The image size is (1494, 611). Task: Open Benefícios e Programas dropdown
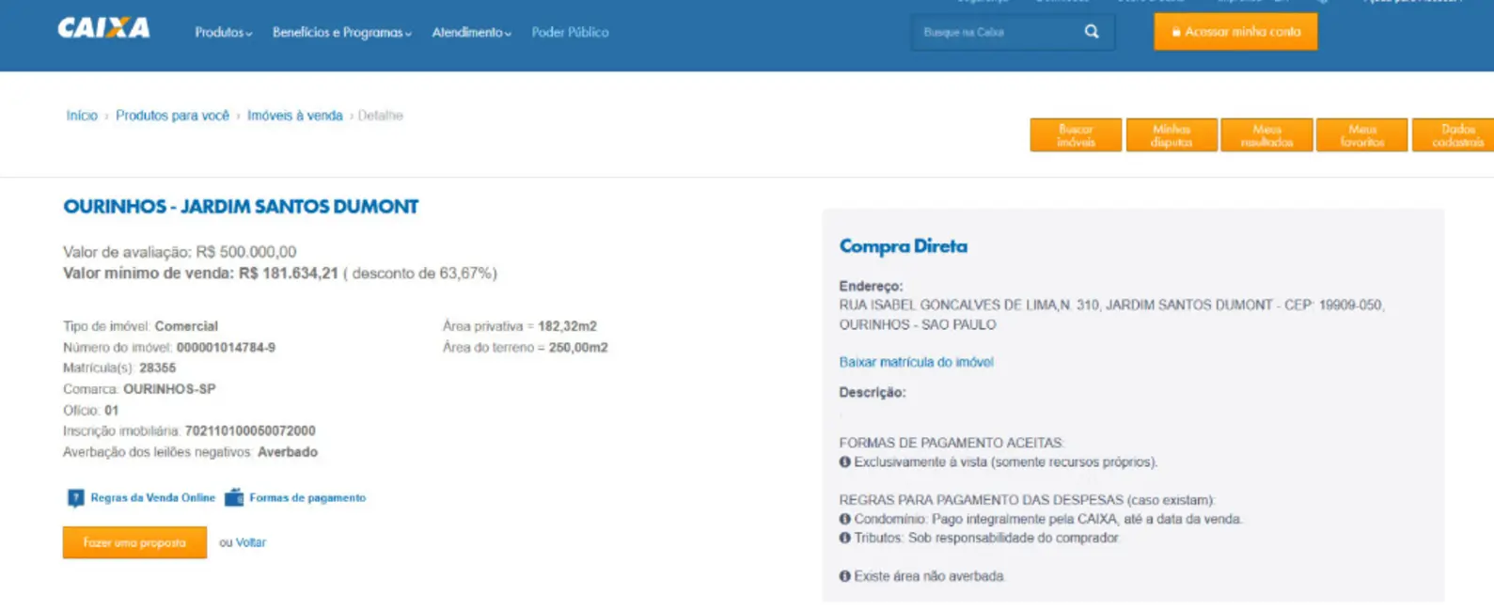[x=341, y=33]
